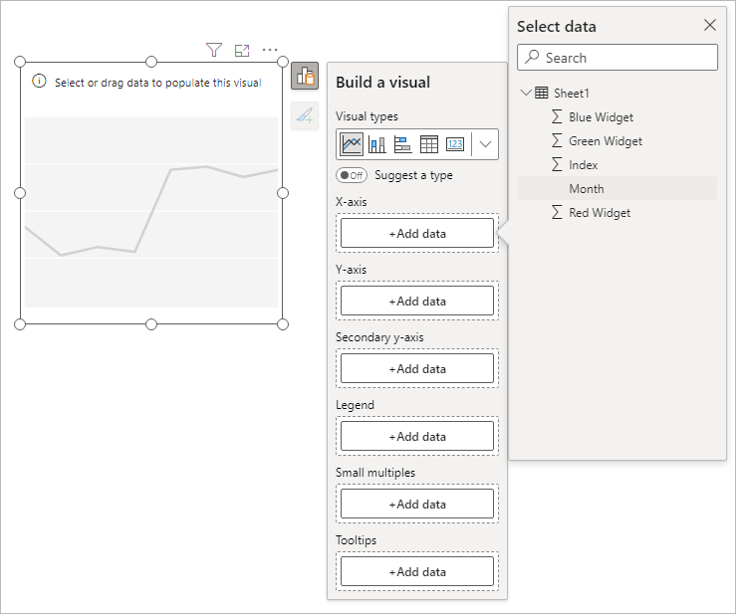Click the info icon in the empty visual
The width and height of the screenshot is (736, 614).
39,82
